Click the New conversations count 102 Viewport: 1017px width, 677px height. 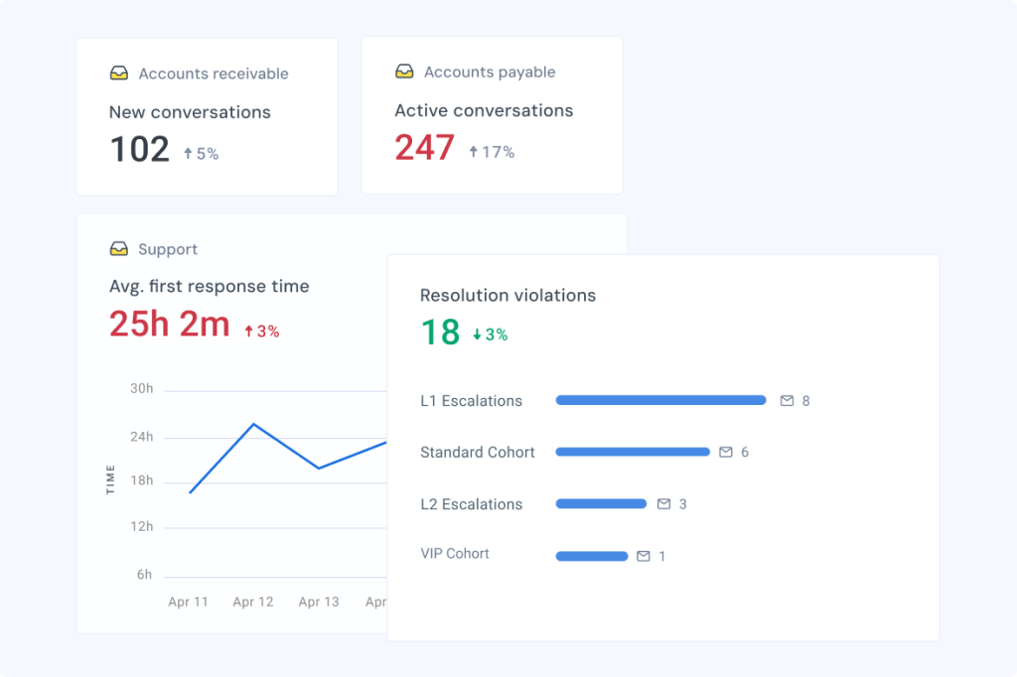click(139, 150)
